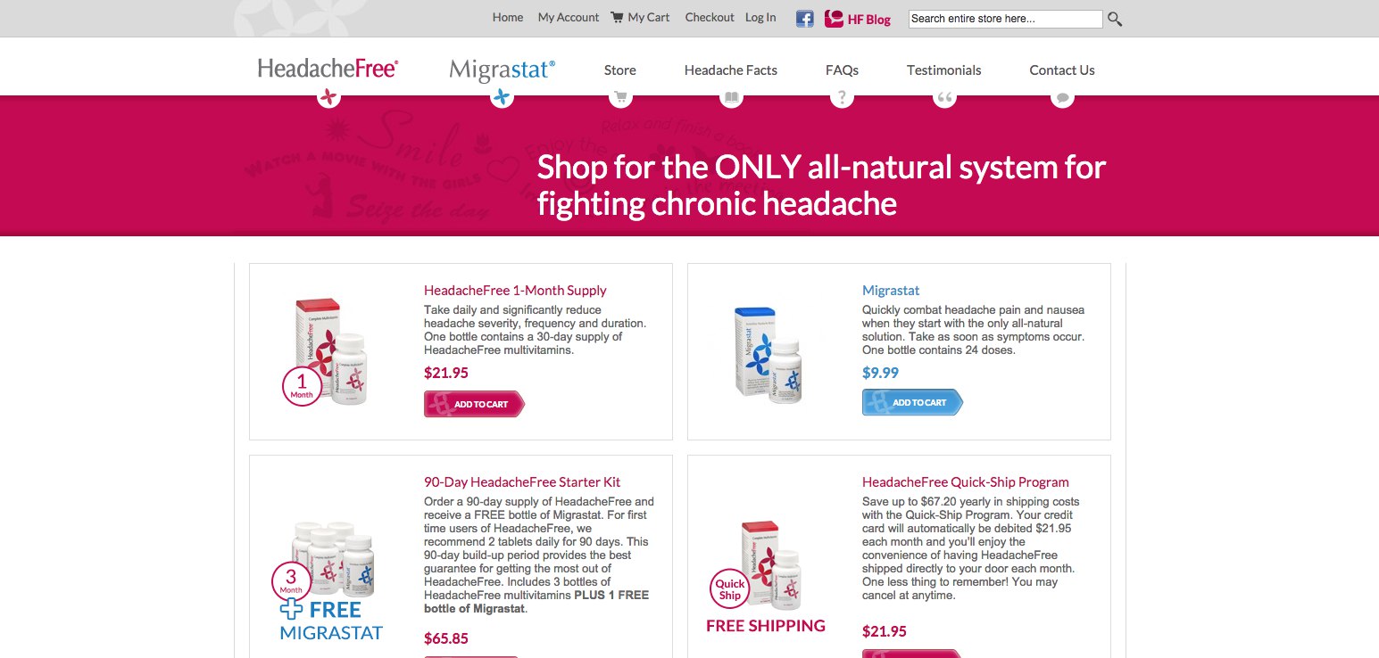Click the Migrastat product bottle image
Viewport: 1379px width, 658px height.
768,351
